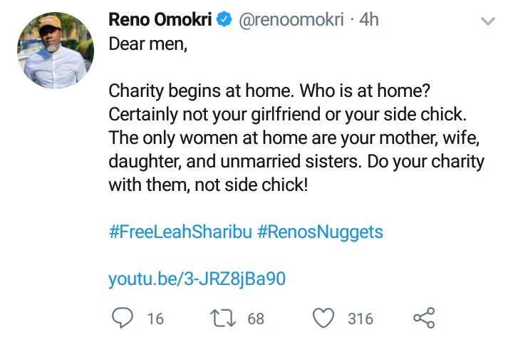
Task: Expand the tweet options chevron
Action: (x=488, y=22)
